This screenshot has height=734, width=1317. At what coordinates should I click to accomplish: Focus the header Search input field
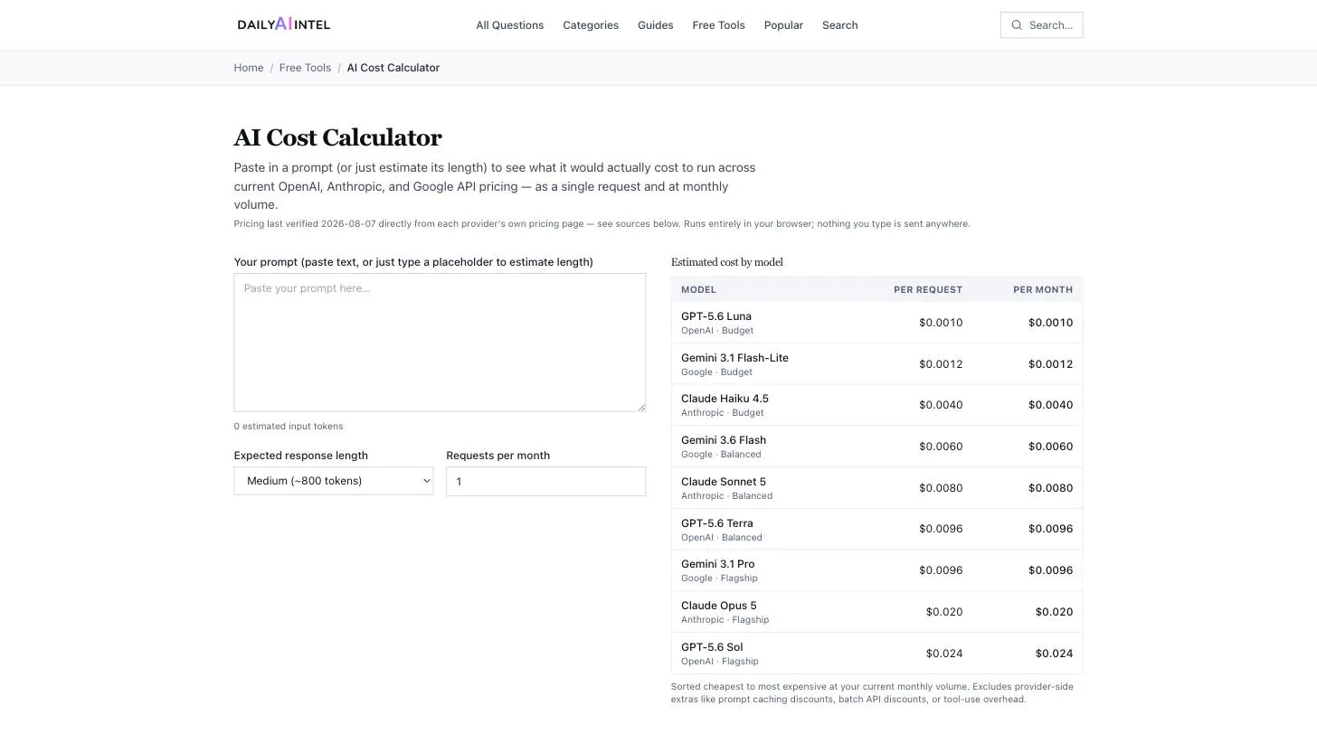pyautogui.click(x=1042, y=25)
